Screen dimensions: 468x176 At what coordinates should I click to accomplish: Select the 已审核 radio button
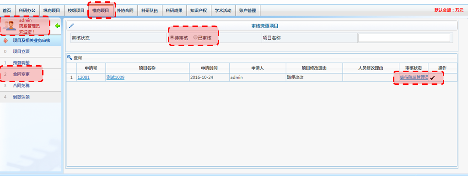(x=195, y=38)
